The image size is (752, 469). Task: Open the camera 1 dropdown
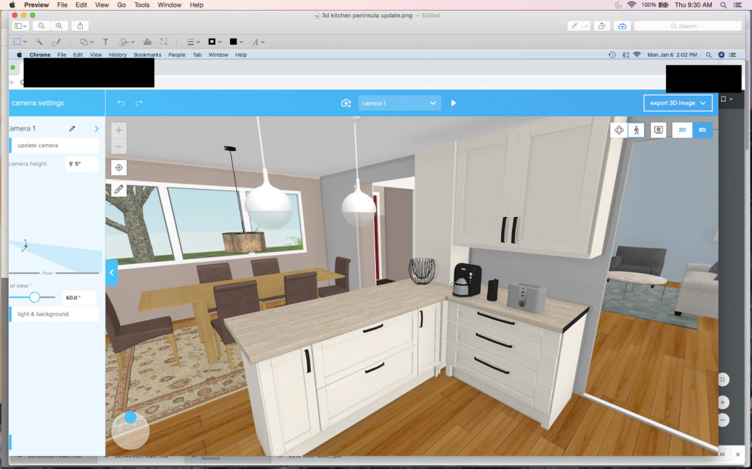point(400,103)
